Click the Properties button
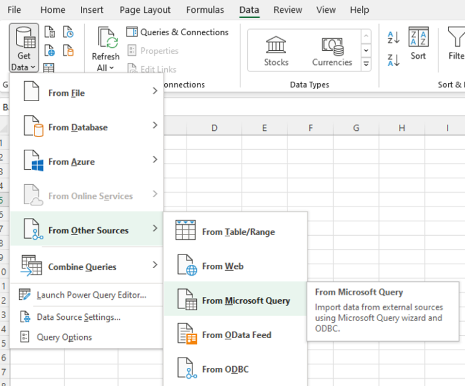The width and height of the screenshot is (465, 386). click(x=153, y=51)
